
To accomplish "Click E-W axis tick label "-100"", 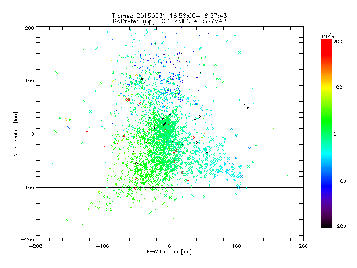I will click(x=103, y=246).
